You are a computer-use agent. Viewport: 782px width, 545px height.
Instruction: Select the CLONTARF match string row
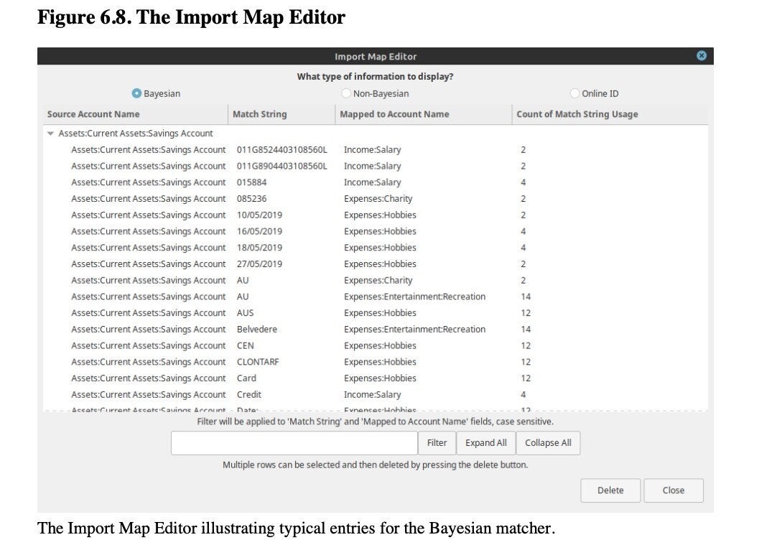tap(258, 362)
